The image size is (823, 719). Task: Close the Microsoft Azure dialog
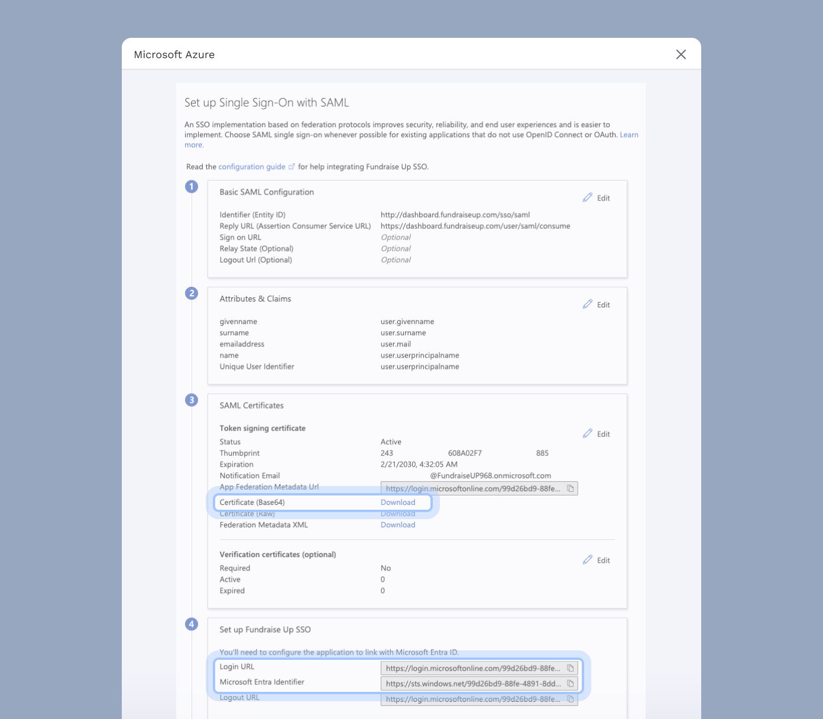coord(681,54)
